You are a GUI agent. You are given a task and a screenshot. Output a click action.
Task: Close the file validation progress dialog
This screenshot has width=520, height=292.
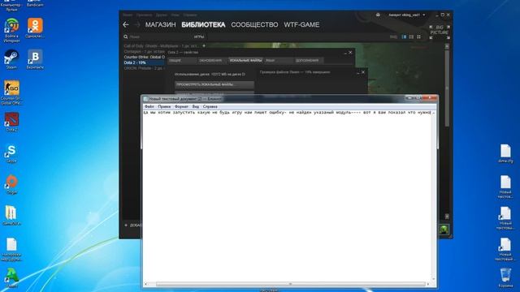pyautogui.click(x=363, y=72)
